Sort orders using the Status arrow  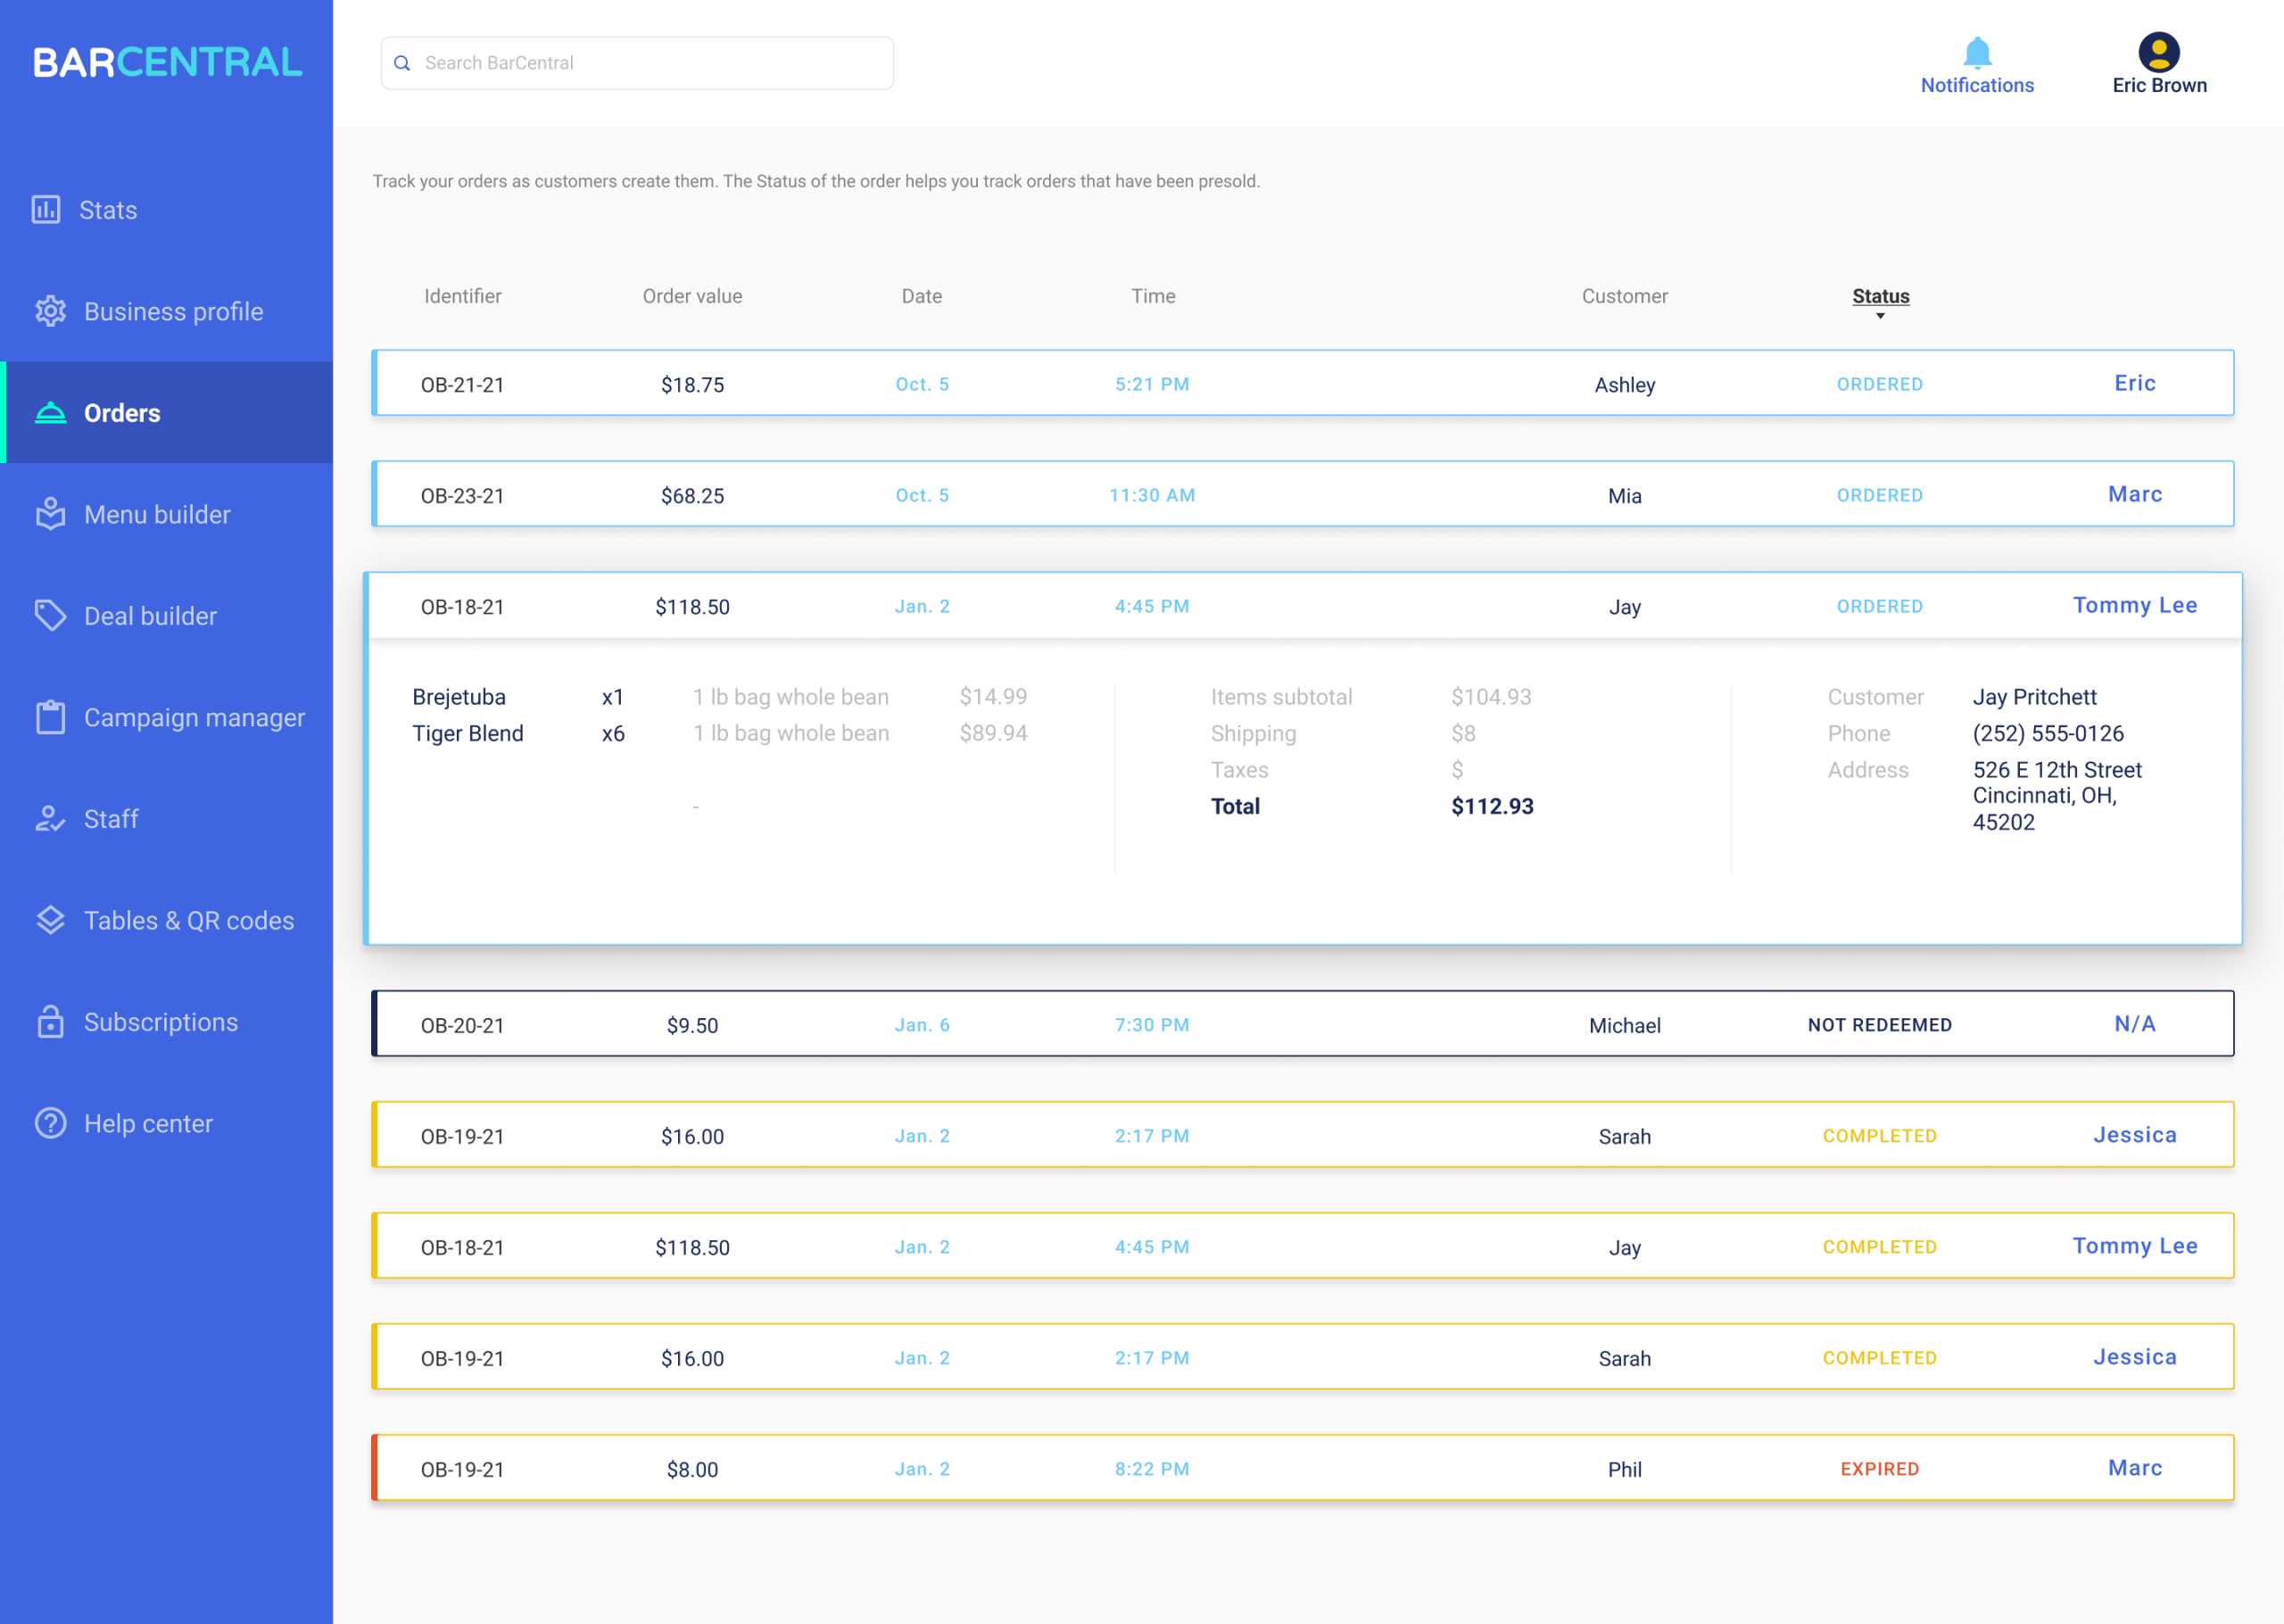[x=1879, y=316]
